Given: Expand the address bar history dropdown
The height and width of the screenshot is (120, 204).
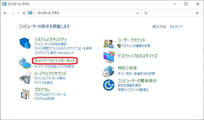Looking at the screenshot, I should (x=138, y=13).
